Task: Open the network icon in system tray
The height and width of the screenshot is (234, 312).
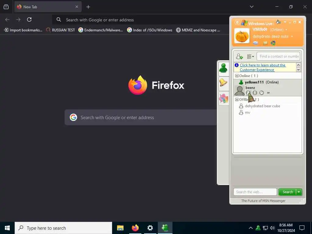Action: (265, 228)
